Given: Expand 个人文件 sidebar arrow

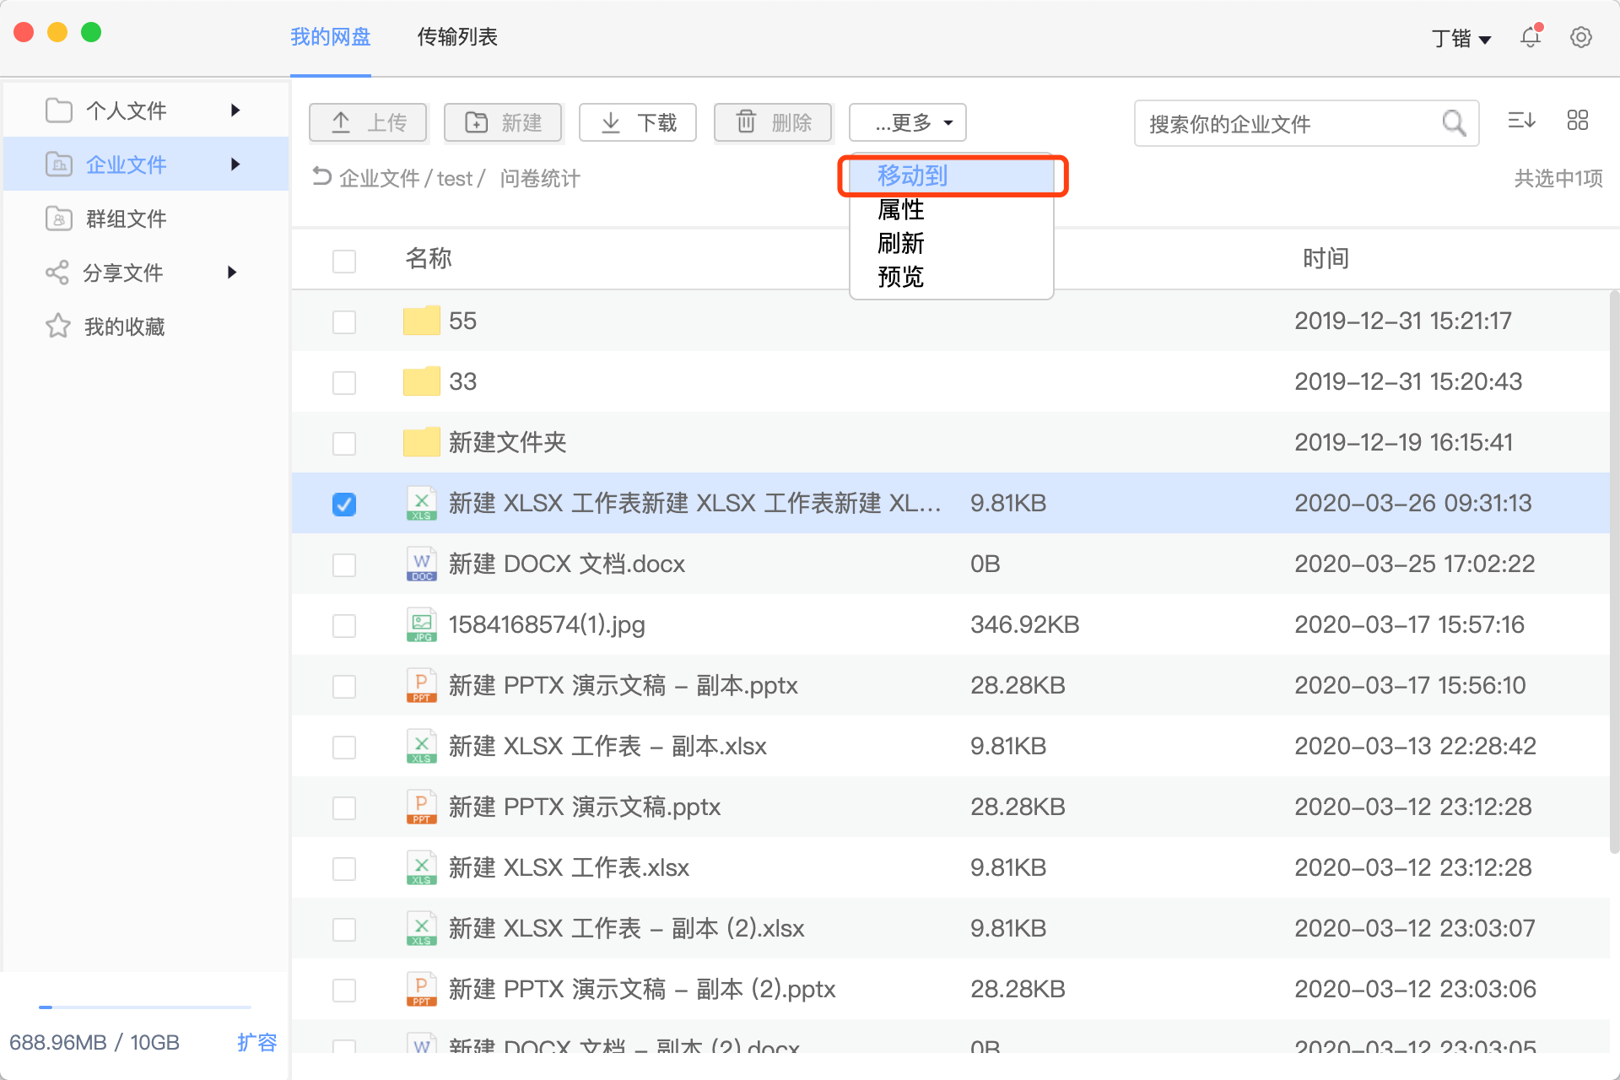Looking at the screenshot, I should [x=235, y=111].
